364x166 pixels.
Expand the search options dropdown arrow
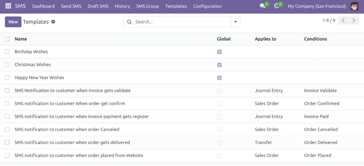point(236,22)
